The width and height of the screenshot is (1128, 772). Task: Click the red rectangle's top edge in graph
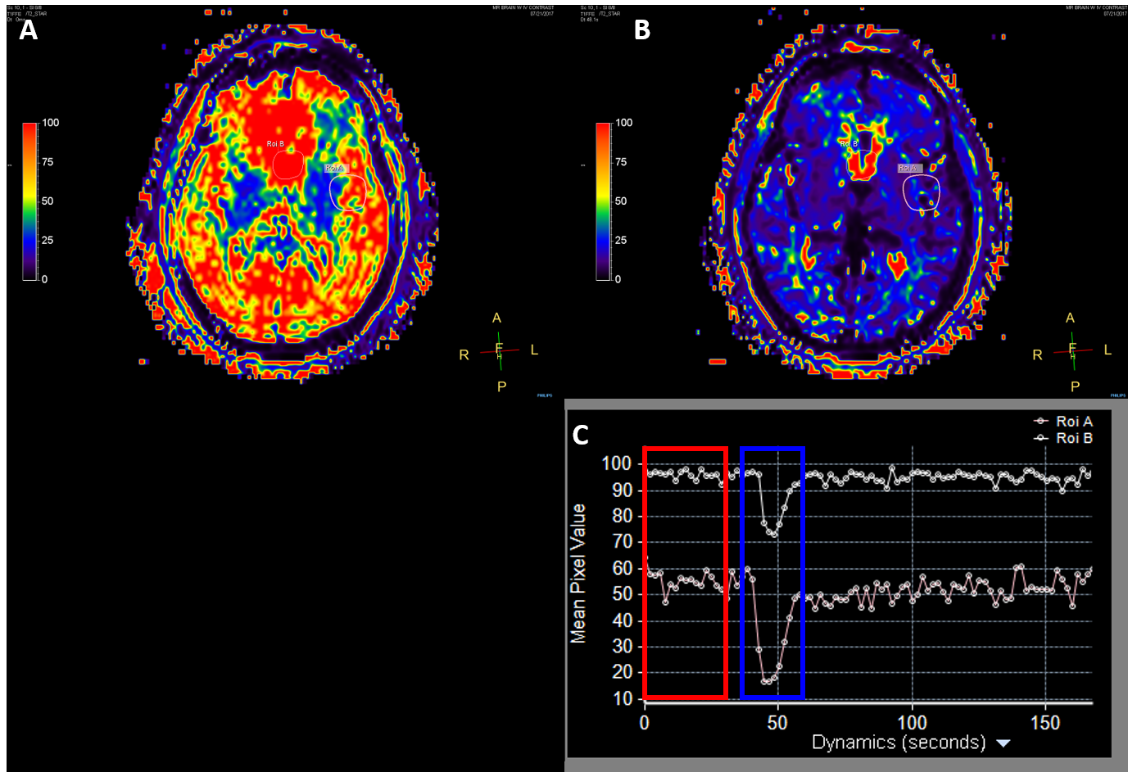(686, 449)
